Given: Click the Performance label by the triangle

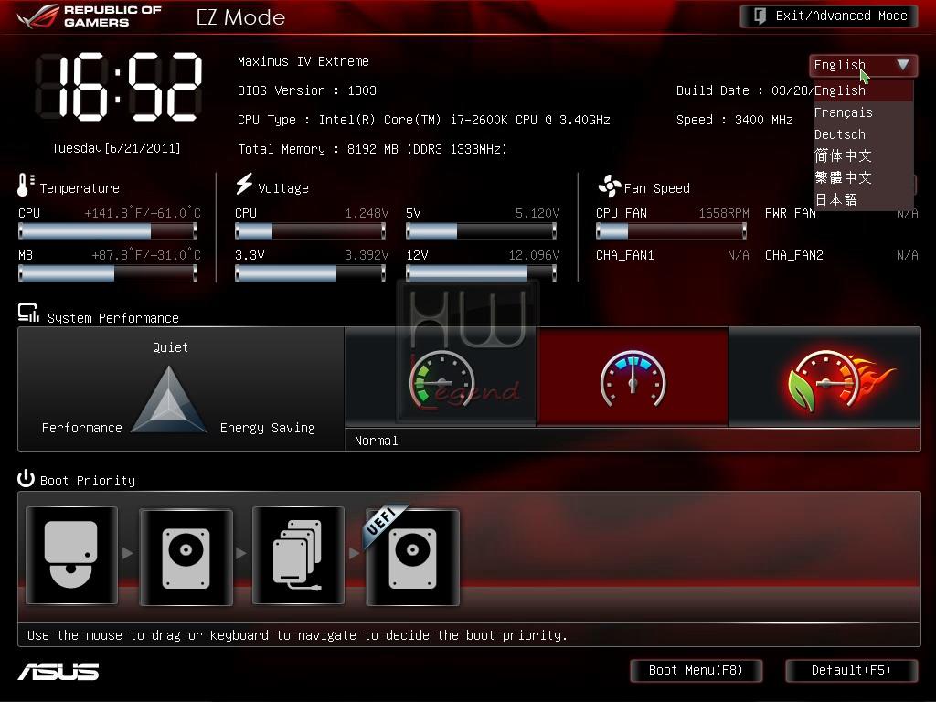Looking at the screenshot, I should coord(81,428).
